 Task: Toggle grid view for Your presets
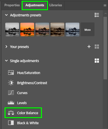[97, 47]
